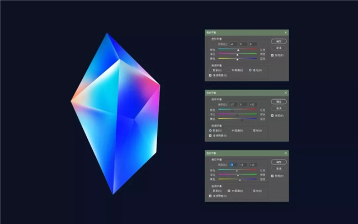358x224 pixels.
Task: Click third 色阶 value field in bottom dialog
Action: tap(252, 165)
